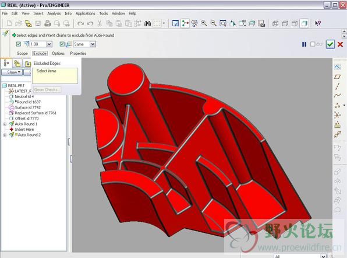Click the Model Tree navigator tab icon
The width and height of the screenshot is (347, 258).
tap(6, 64)
